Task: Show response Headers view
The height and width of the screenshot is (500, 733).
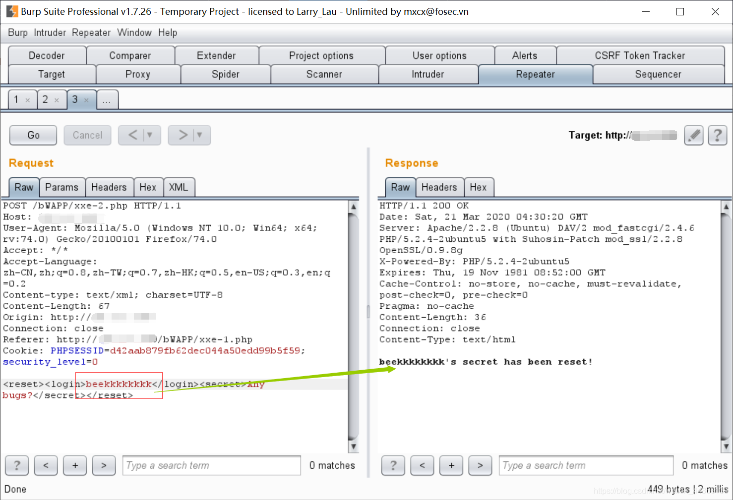Action: point(439,187)
